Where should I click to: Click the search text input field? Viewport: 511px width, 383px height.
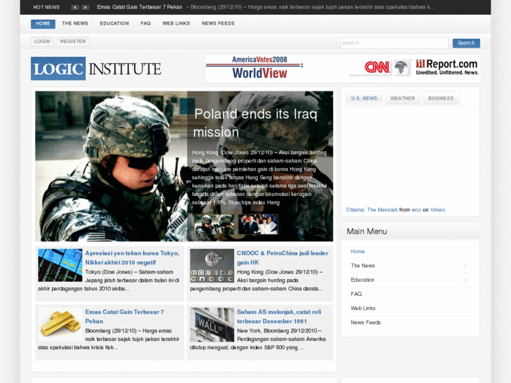pyautogui.click(x=394, y=43)
